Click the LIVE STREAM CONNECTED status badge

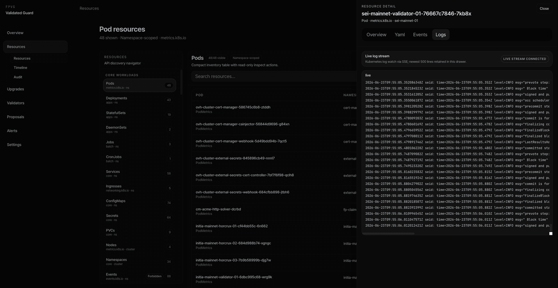(x=525, y=59)
